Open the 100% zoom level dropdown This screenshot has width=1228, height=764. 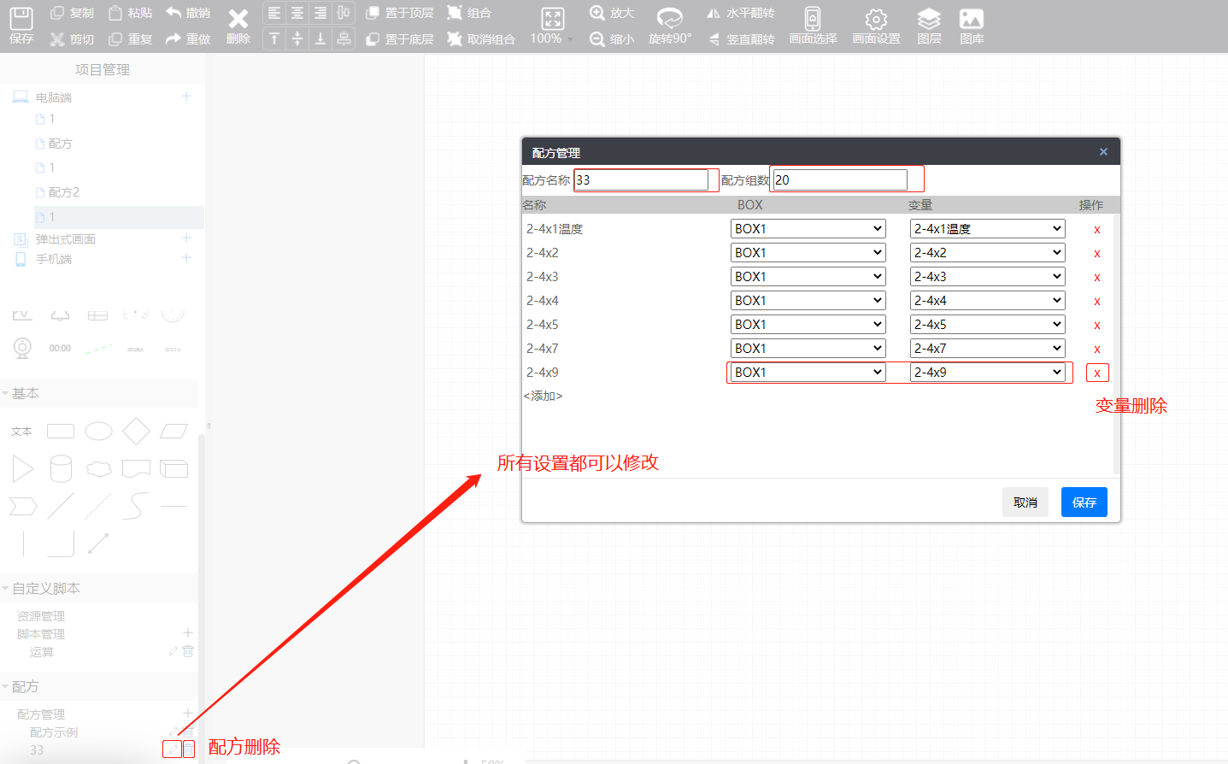(x=551, y=38)
